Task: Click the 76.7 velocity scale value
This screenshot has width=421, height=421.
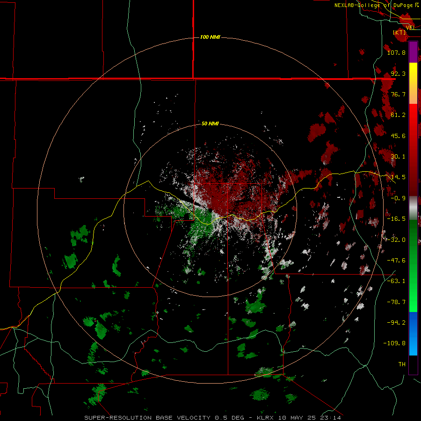Action: coord(398,94)
